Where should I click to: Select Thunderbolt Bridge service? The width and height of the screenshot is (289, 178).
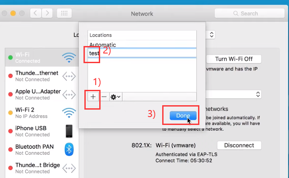[x=42, y=168]
